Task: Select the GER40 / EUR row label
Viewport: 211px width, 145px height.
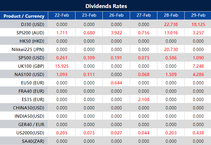Action: [31, 124]
